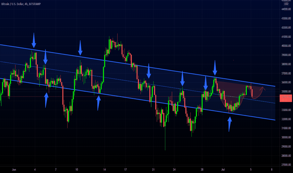Click the 30000.00 price axis label
293x173 pixels.
286,137
